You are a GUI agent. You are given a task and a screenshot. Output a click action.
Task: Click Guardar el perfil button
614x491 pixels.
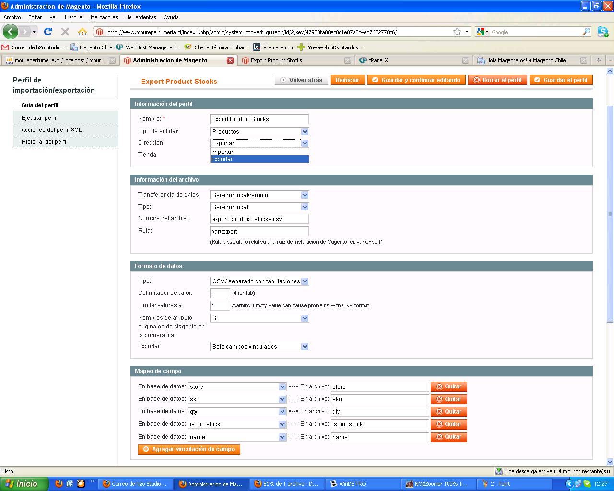(x=561, y=80)
